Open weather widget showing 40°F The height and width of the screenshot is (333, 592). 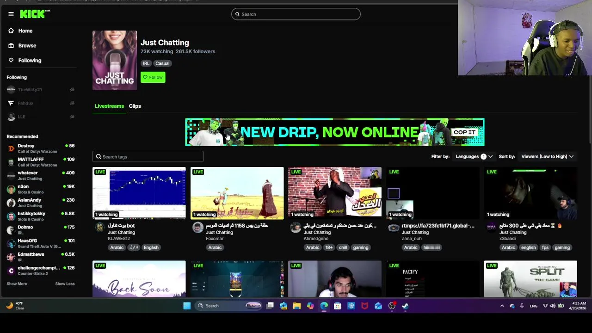[16, 306]
